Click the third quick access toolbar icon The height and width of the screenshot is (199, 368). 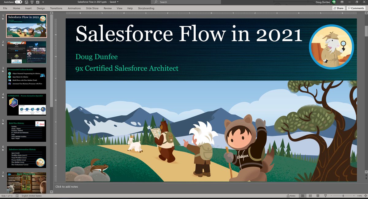[37, 2]
